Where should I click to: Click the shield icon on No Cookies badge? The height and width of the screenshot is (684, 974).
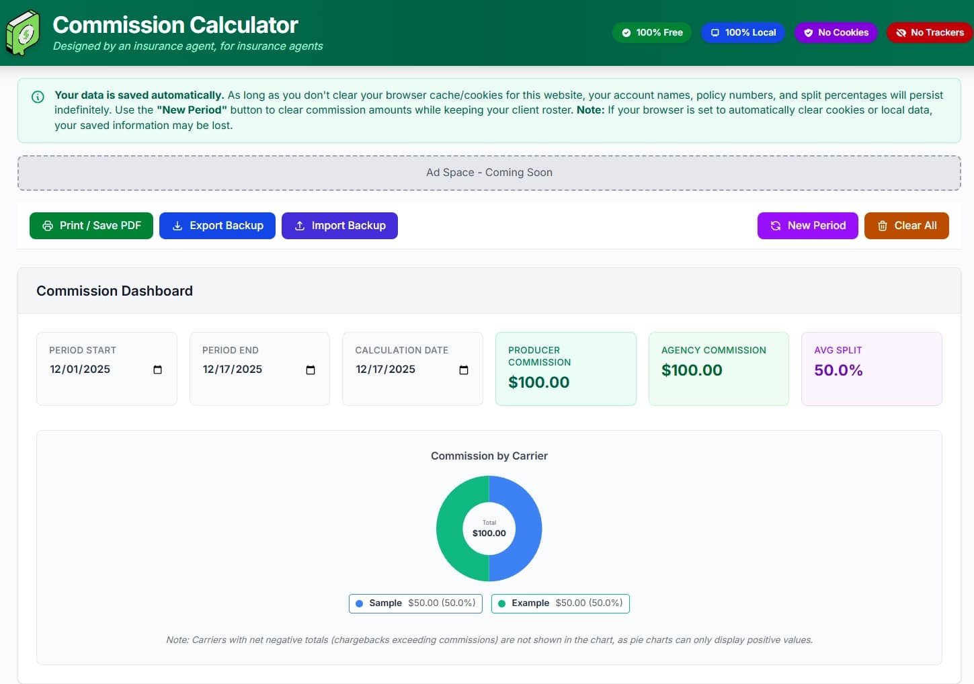click(x=809, y=32)
